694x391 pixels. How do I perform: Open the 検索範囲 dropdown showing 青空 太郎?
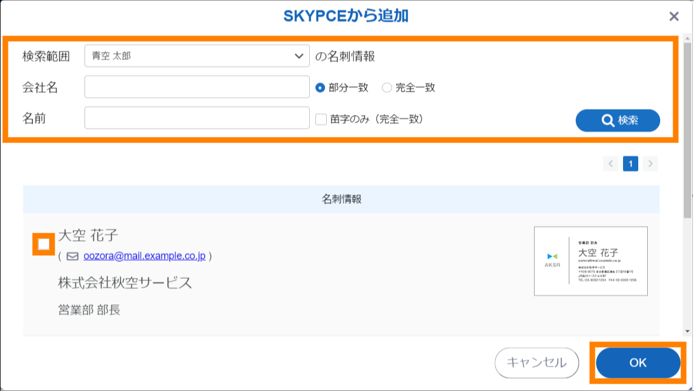197,56
